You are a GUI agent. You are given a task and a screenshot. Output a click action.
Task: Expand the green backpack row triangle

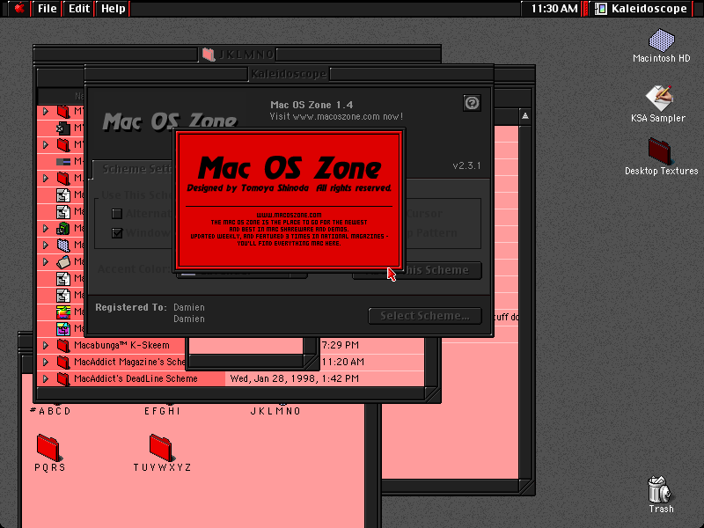46,228
